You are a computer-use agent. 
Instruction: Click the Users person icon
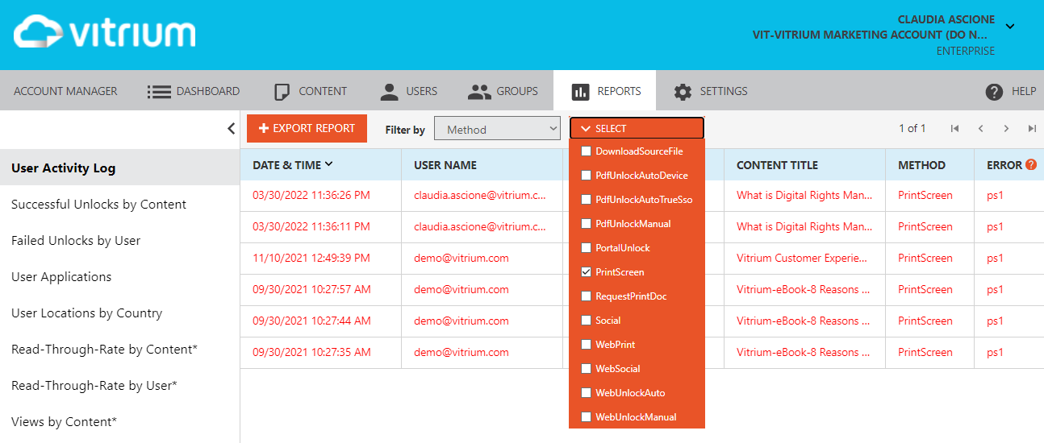(x=390, y=92)
